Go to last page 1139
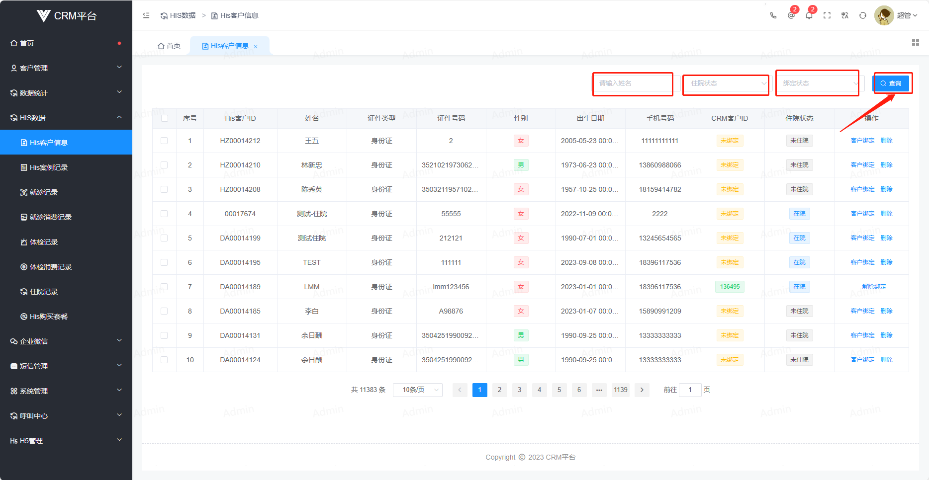Image resolution: width=929 pixels, height=480 pixels. (x=621, y=390)
